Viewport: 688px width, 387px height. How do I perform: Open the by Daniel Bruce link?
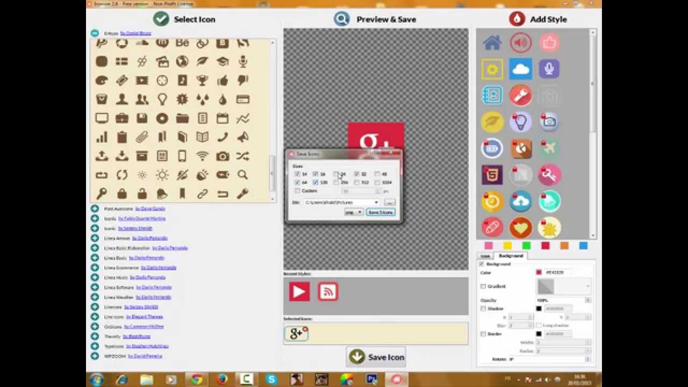[x=135, y=33]
